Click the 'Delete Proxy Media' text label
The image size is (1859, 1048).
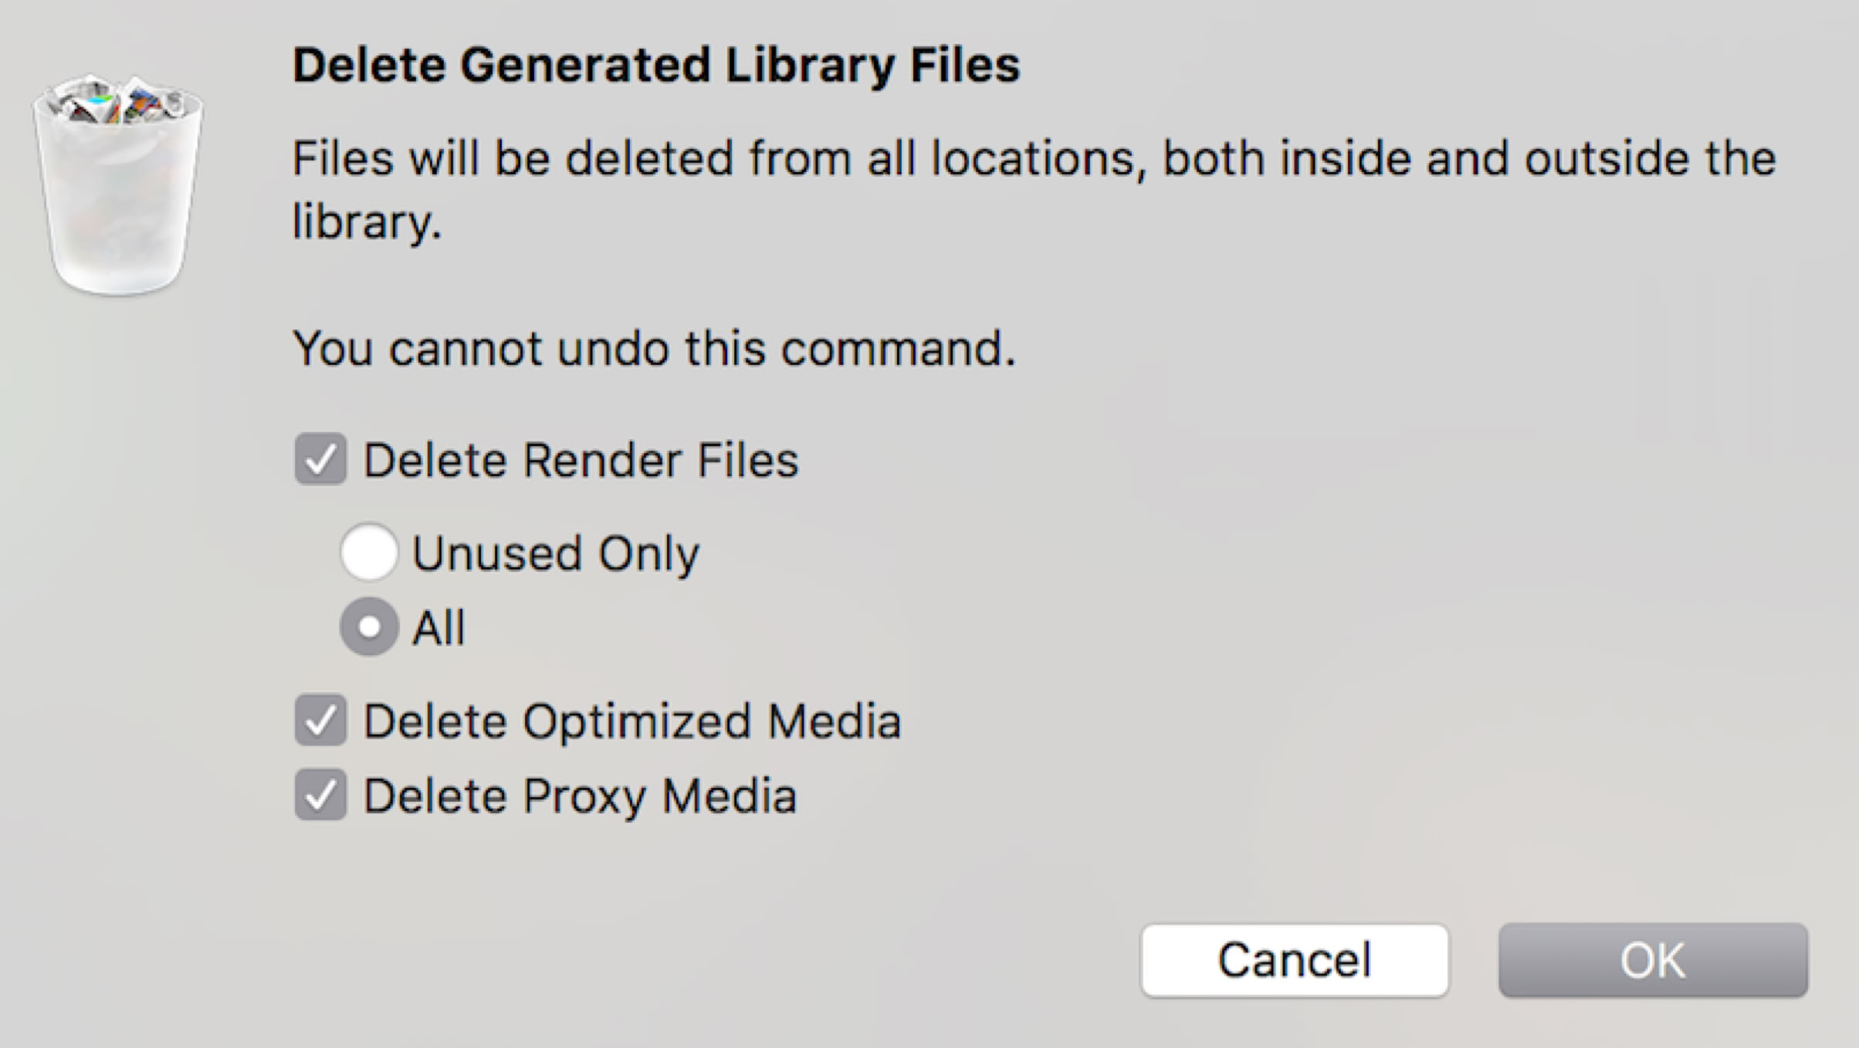(x=580, y=796)
